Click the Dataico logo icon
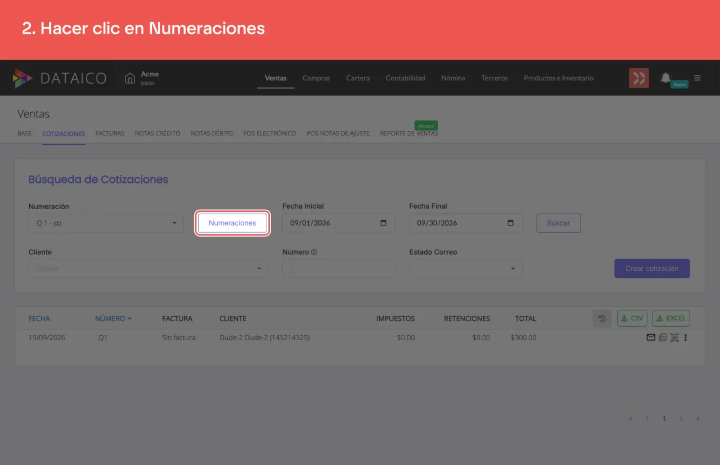This screenshot has height=465, width=720. pyautogui.click(x=23, y=78)
